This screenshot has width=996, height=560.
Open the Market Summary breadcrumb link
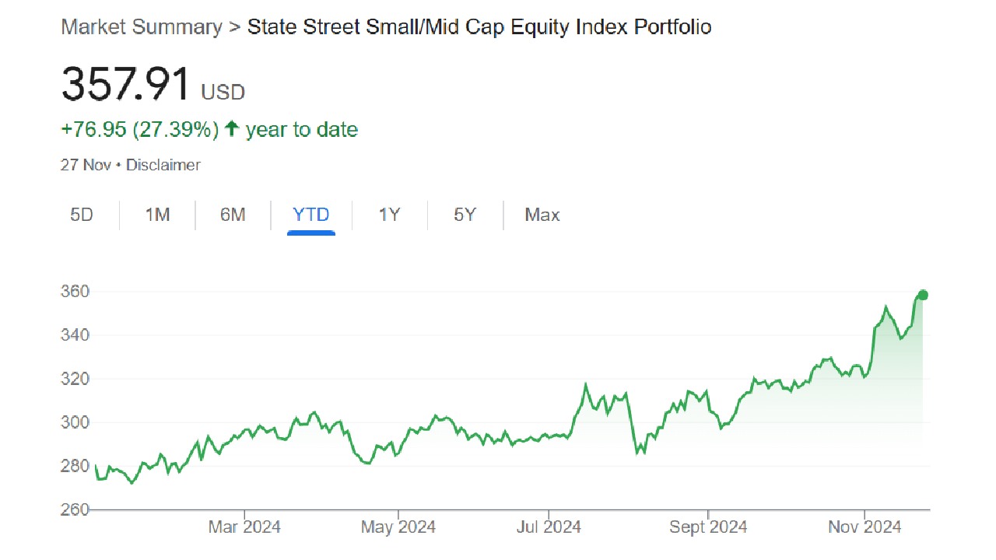(141, 27)
